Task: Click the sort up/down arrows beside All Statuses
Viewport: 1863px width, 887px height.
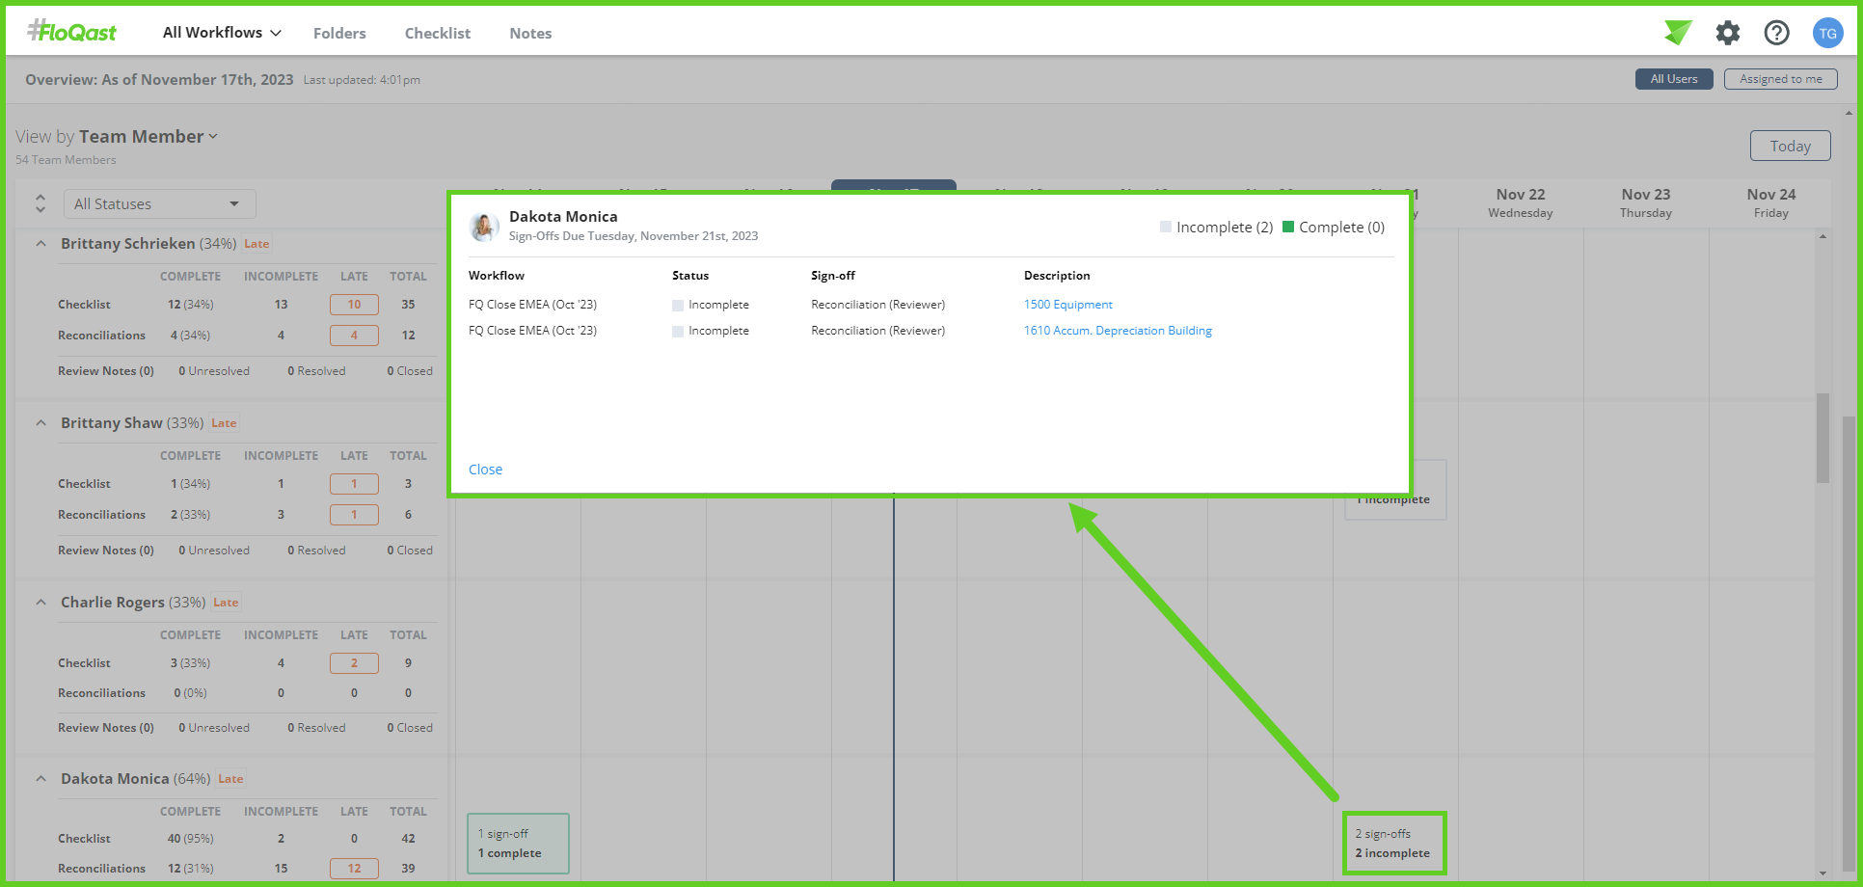Action: tap(40, 203)
